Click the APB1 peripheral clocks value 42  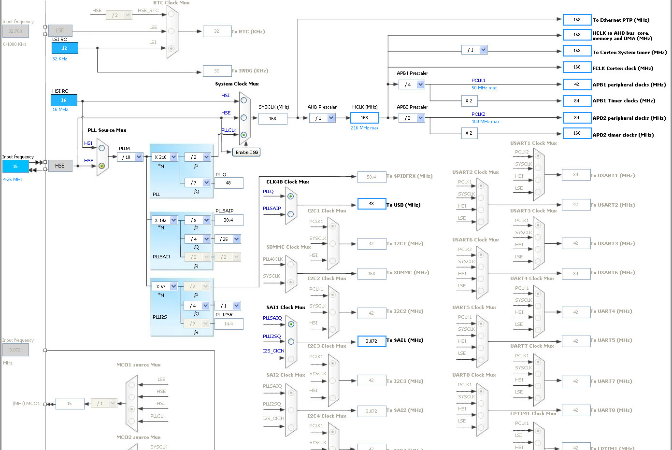click(x=577, y=84)
